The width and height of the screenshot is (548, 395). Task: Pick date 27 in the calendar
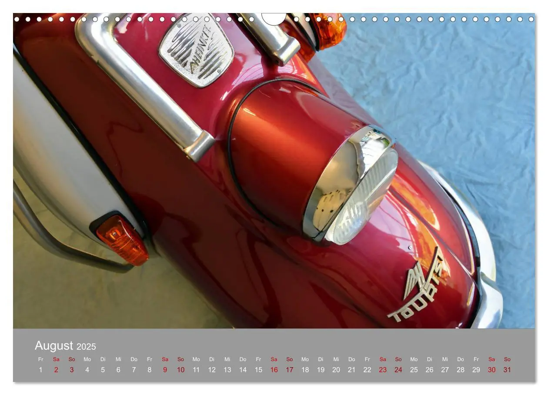point(445,370)
